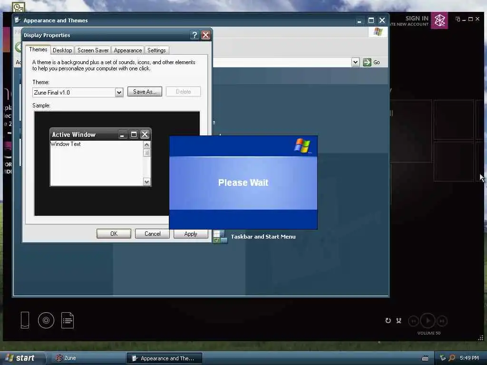Click the help question mark in Display Properties
Image resolution: width=487 pixels, height=365 pixels.
tap(195, 35)
